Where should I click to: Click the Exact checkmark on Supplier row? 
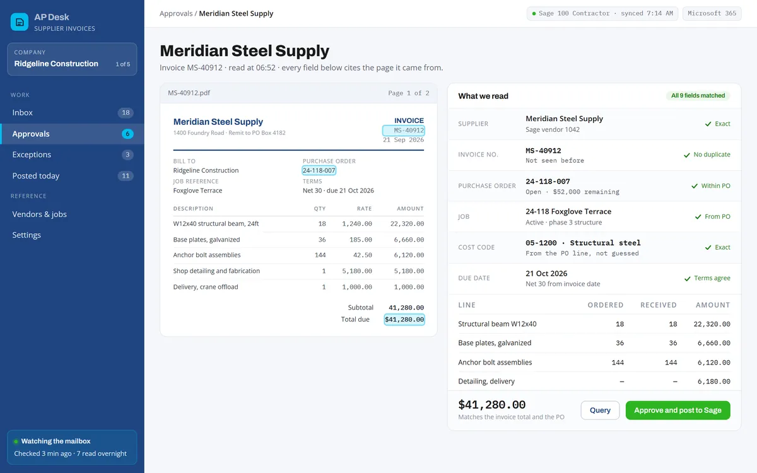tap(718, 124)
